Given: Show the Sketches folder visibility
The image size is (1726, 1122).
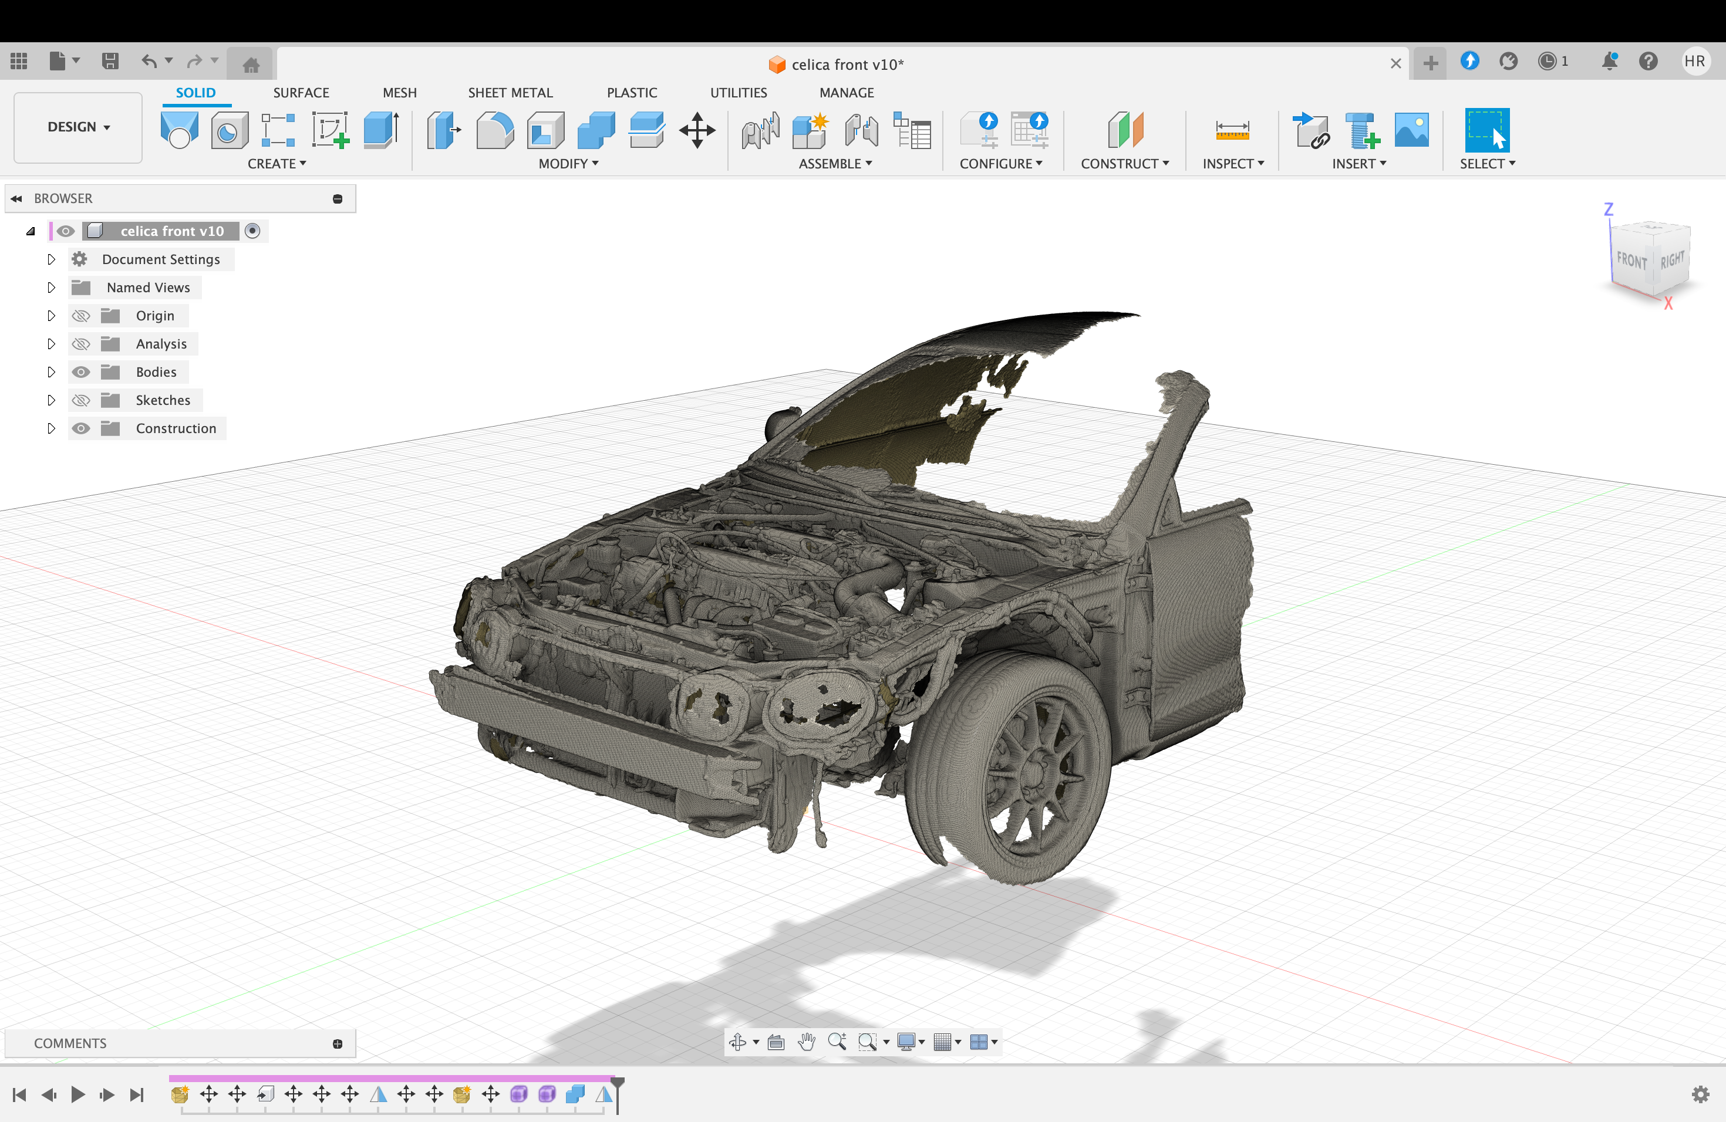Looking at the screenshot, I should (81, 400).
